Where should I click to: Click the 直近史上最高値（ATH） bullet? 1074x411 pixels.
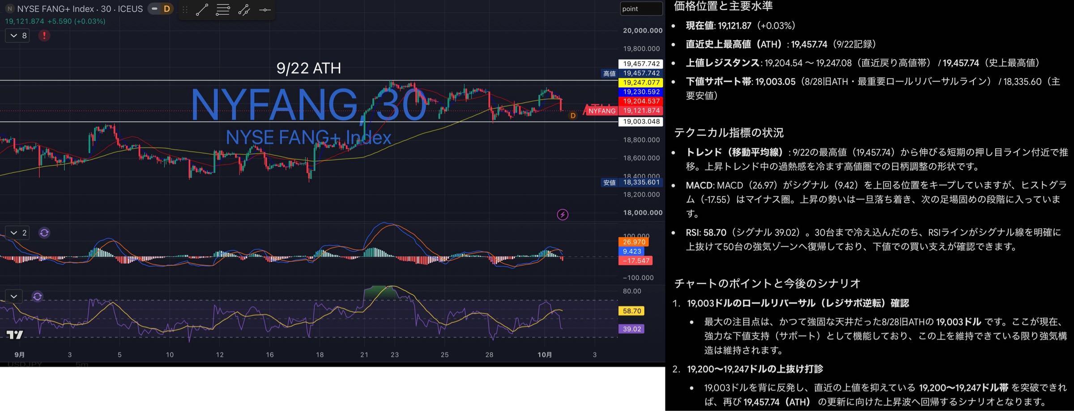click(x=782, y=44)
